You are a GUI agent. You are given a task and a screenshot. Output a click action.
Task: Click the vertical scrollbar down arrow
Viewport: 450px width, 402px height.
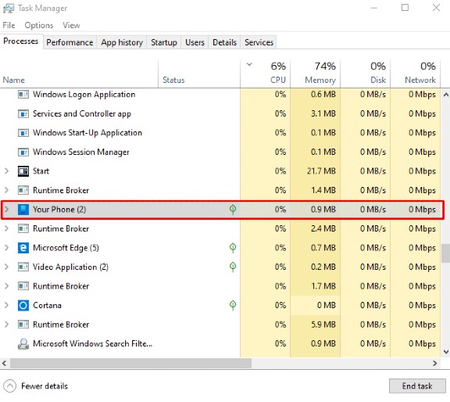click(445, 352)
